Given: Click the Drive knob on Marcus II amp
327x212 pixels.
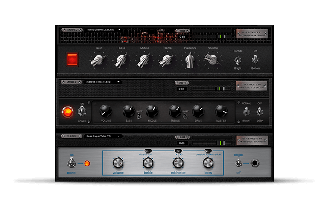Looking at the screenshot, I should click(198, 111).
